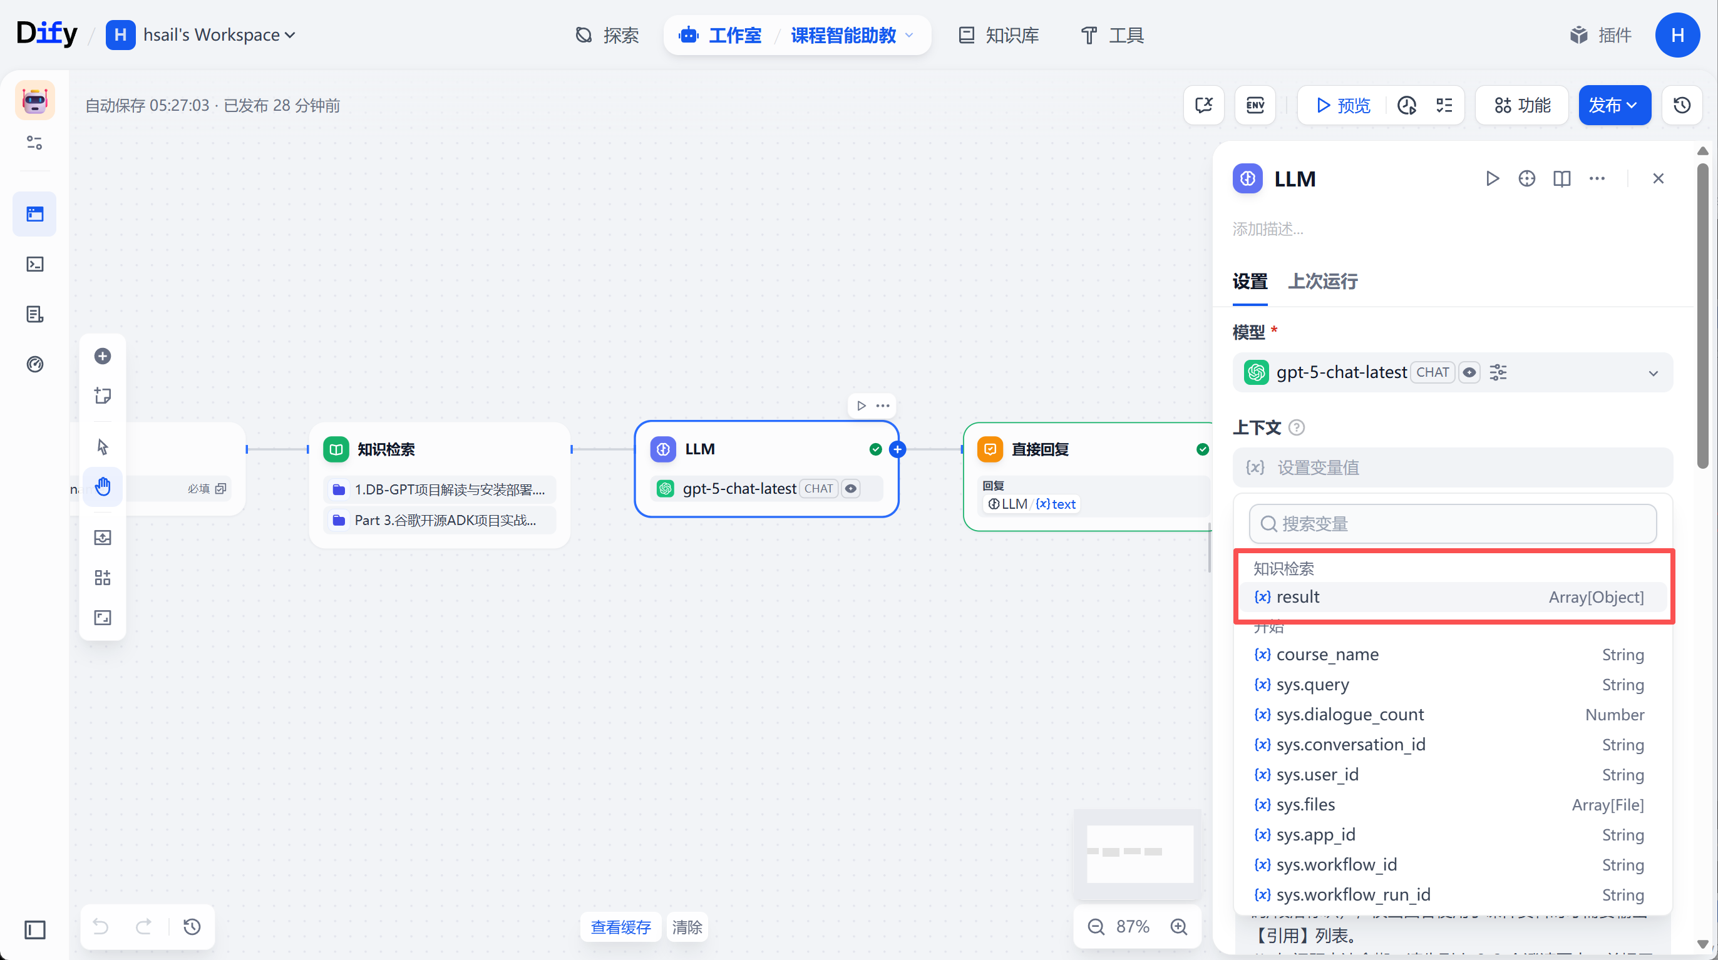Click the canvas minimap thumbnail

(x=1139, y=854)
